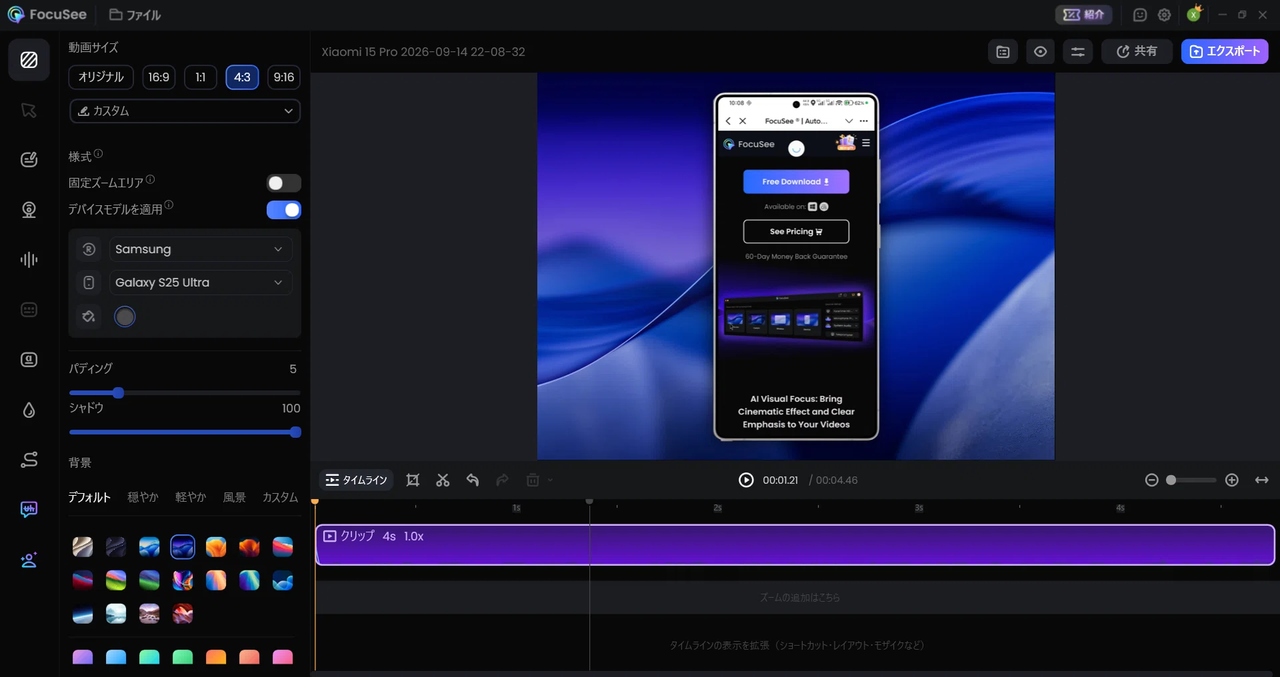Click the gray device color swatch
Image resolution: width=1280 pixels, height=677 pixels.
[x=125, y=317]
